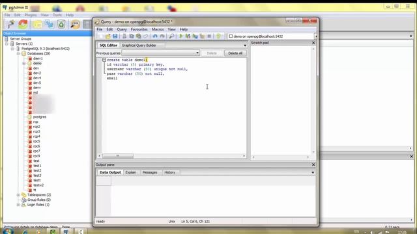This screenshot has width=417, height=234.
Task: Select Data Output tab
Action: point(110,172)
